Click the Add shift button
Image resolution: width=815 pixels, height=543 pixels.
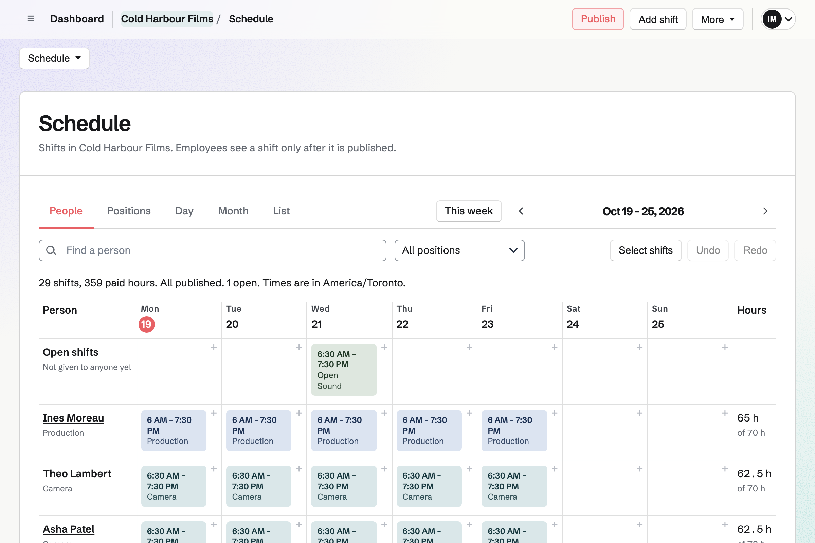point(658,19)
